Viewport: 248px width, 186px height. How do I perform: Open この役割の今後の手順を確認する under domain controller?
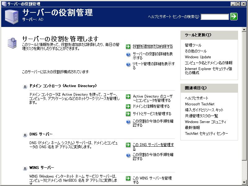pos(153,123)
